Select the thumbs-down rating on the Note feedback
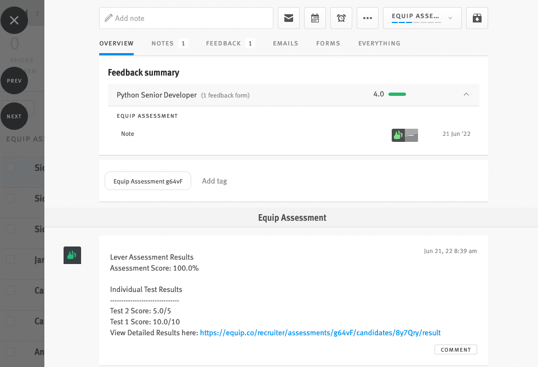This screenshot has height=367, width=538. coord(411,135)
